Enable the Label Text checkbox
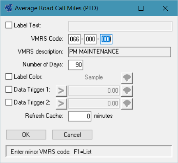The image size is (178, 163). (9, 25)
